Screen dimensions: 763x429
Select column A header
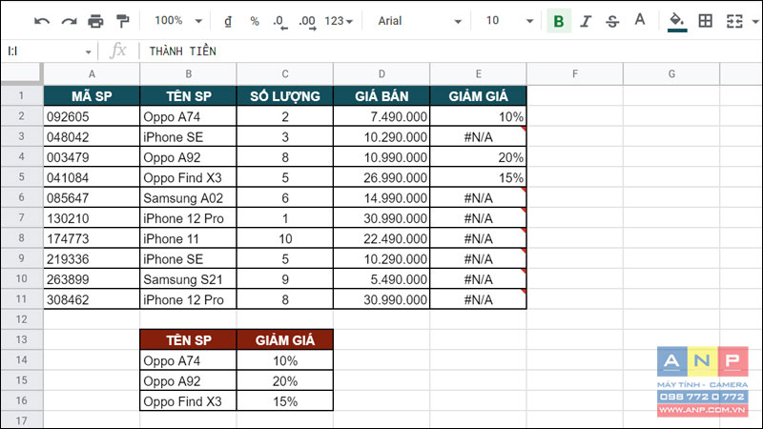pos(92,74)
